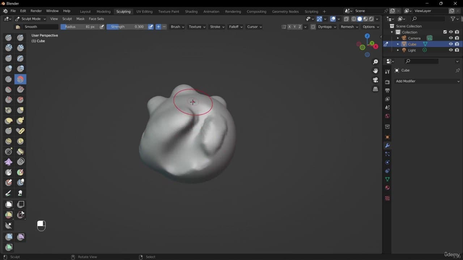Image resolution: width=463 pixels, height=260 pixels.
Task: Toggle pressure sensitivity for Radius
Action: click(102, 27)
